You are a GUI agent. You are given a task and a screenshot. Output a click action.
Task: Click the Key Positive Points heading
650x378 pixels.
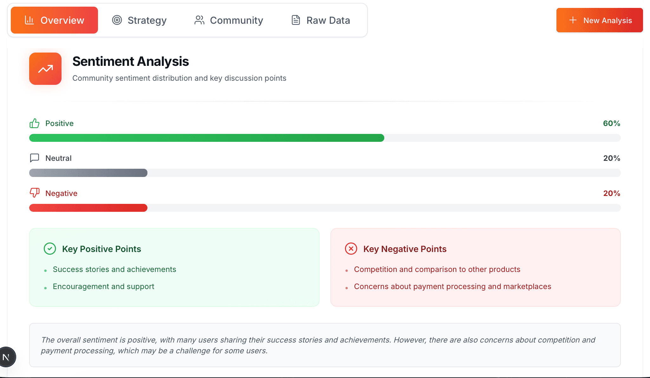tap(101, 249)
